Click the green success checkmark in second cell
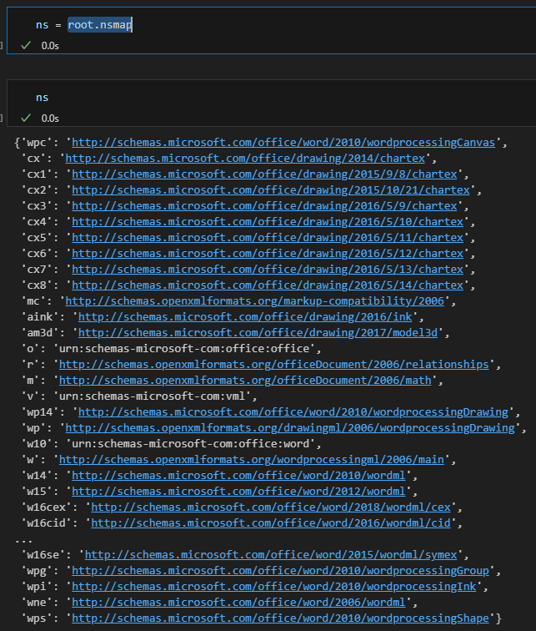Screen dimensions: 536x631 coord(26,118)
